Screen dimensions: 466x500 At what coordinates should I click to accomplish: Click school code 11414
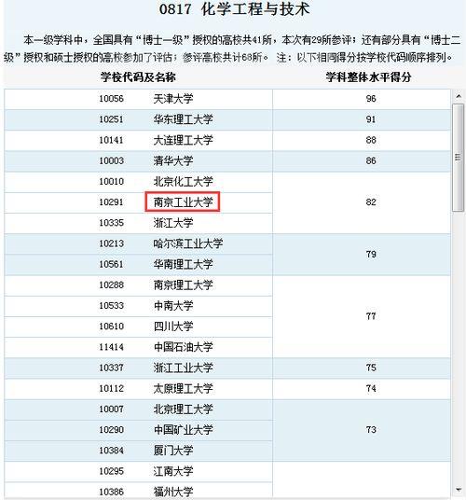(111, 347)
